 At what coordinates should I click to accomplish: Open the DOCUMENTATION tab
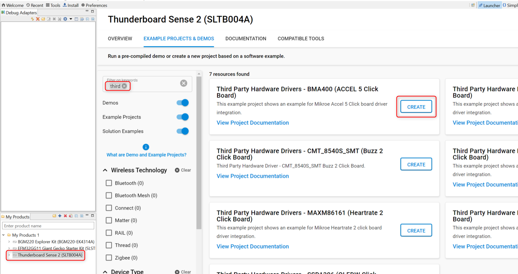click(x=246, y=38)
